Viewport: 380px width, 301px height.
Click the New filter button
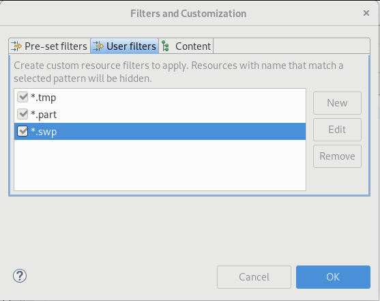pyautogui.click(x=337, y=103)
